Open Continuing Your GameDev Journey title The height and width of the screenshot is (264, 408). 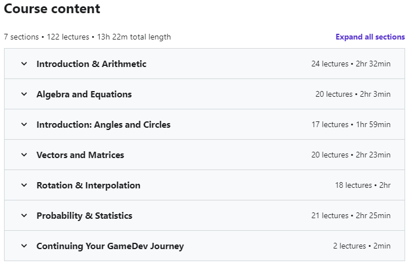pyautogui.click(x=110, y=246)
